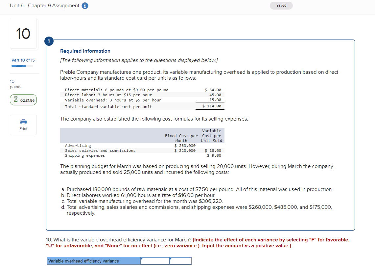Click the Preble Company manufactures one product paragraph
The image size is (375, 276).
pyautogui.click(x=199, y=75)
